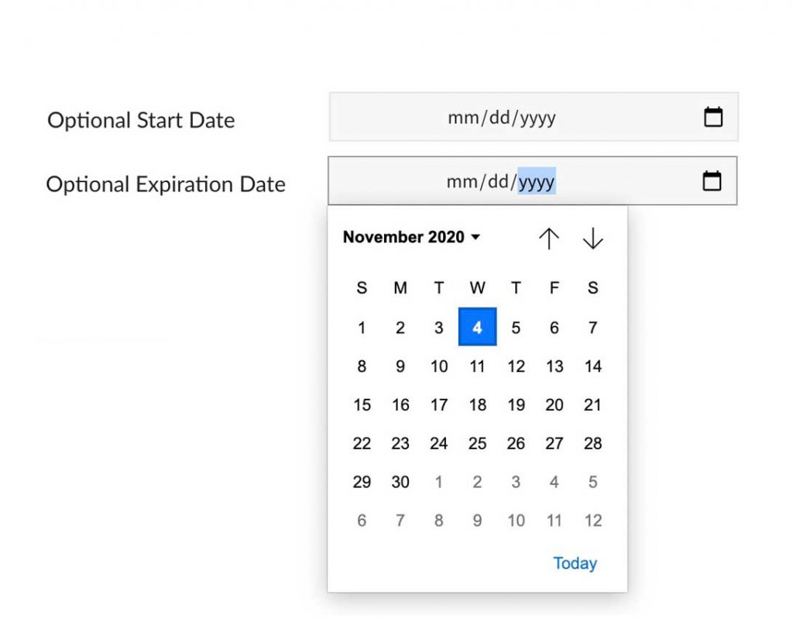Click calendar icon in Optional Expiration Date field

712,180
